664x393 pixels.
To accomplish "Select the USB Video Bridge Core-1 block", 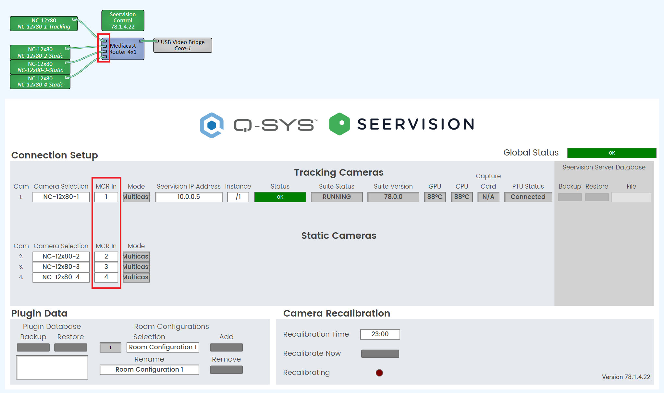I will coord(183,45).
